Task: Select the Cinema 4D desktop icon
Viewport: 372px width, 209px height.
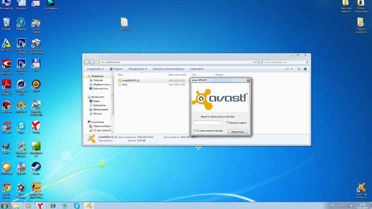Action: tap(21, 87)
